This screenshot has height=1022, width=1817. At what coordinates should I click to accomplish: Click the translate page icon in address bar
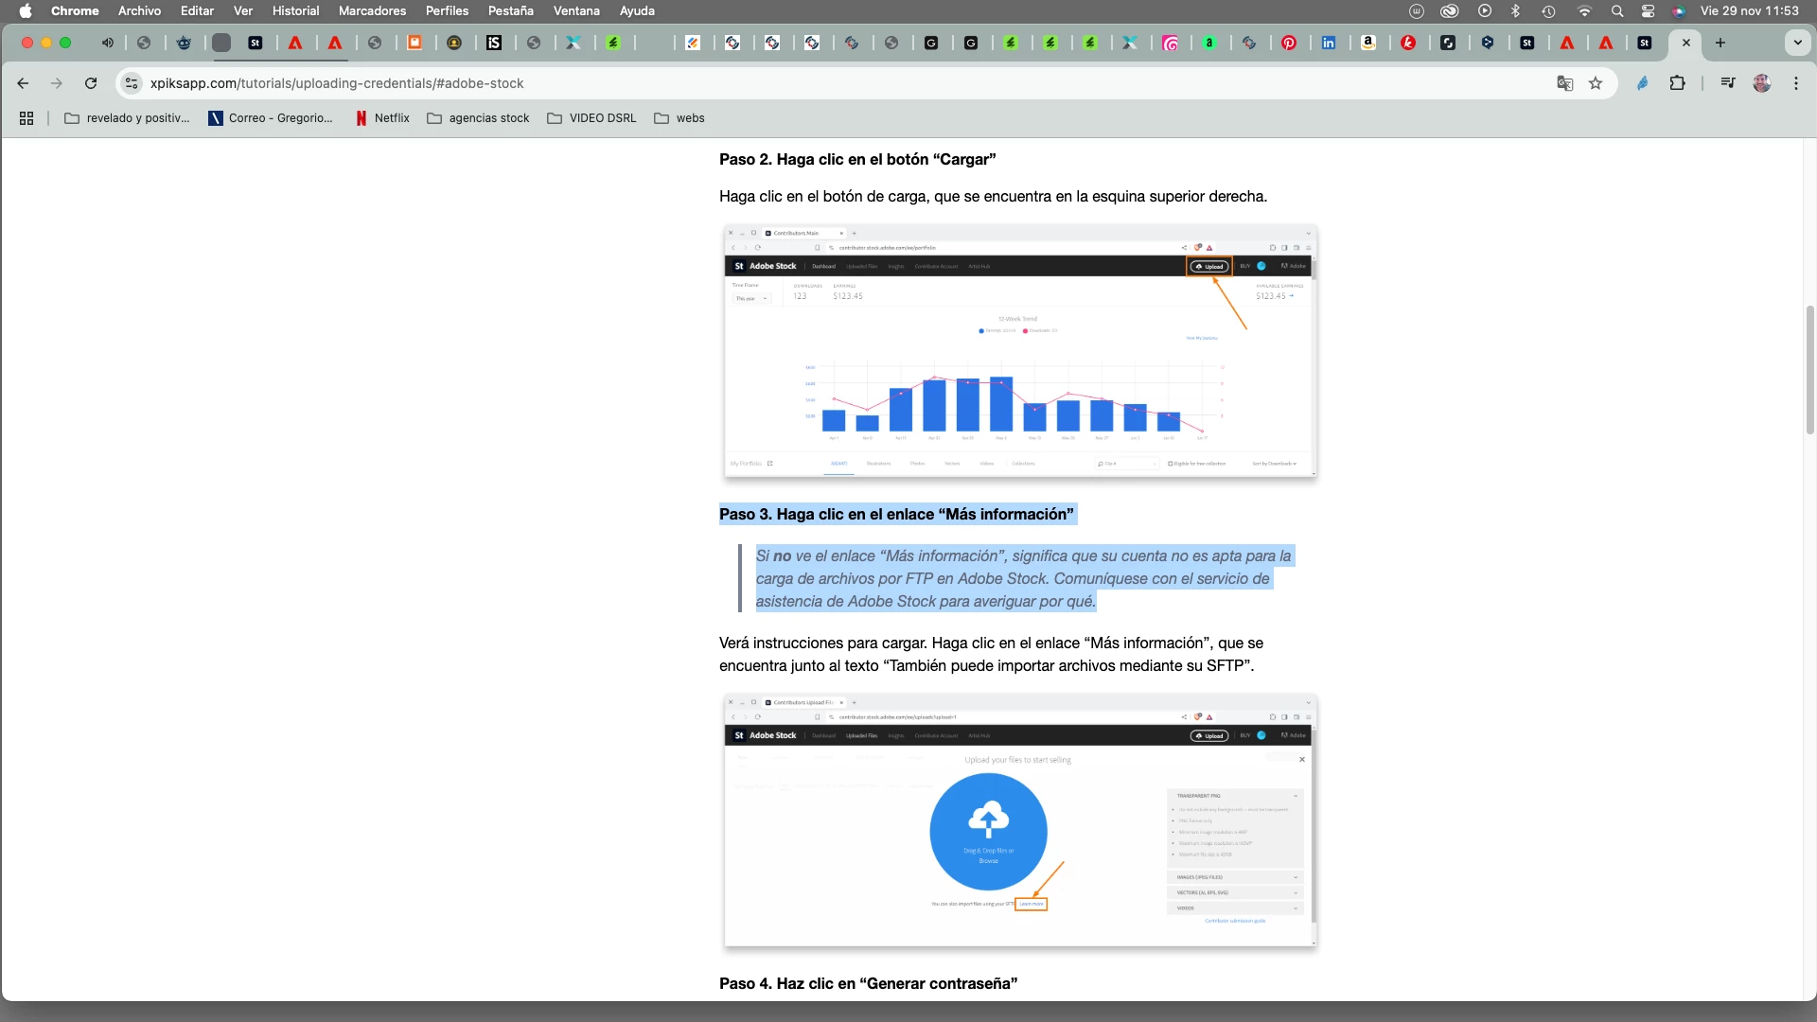(1564, 83)
